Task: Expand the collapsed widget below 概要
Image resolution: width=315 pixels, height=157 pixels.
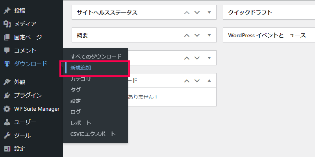Action: pyautogui.click(x=209, y=58)
